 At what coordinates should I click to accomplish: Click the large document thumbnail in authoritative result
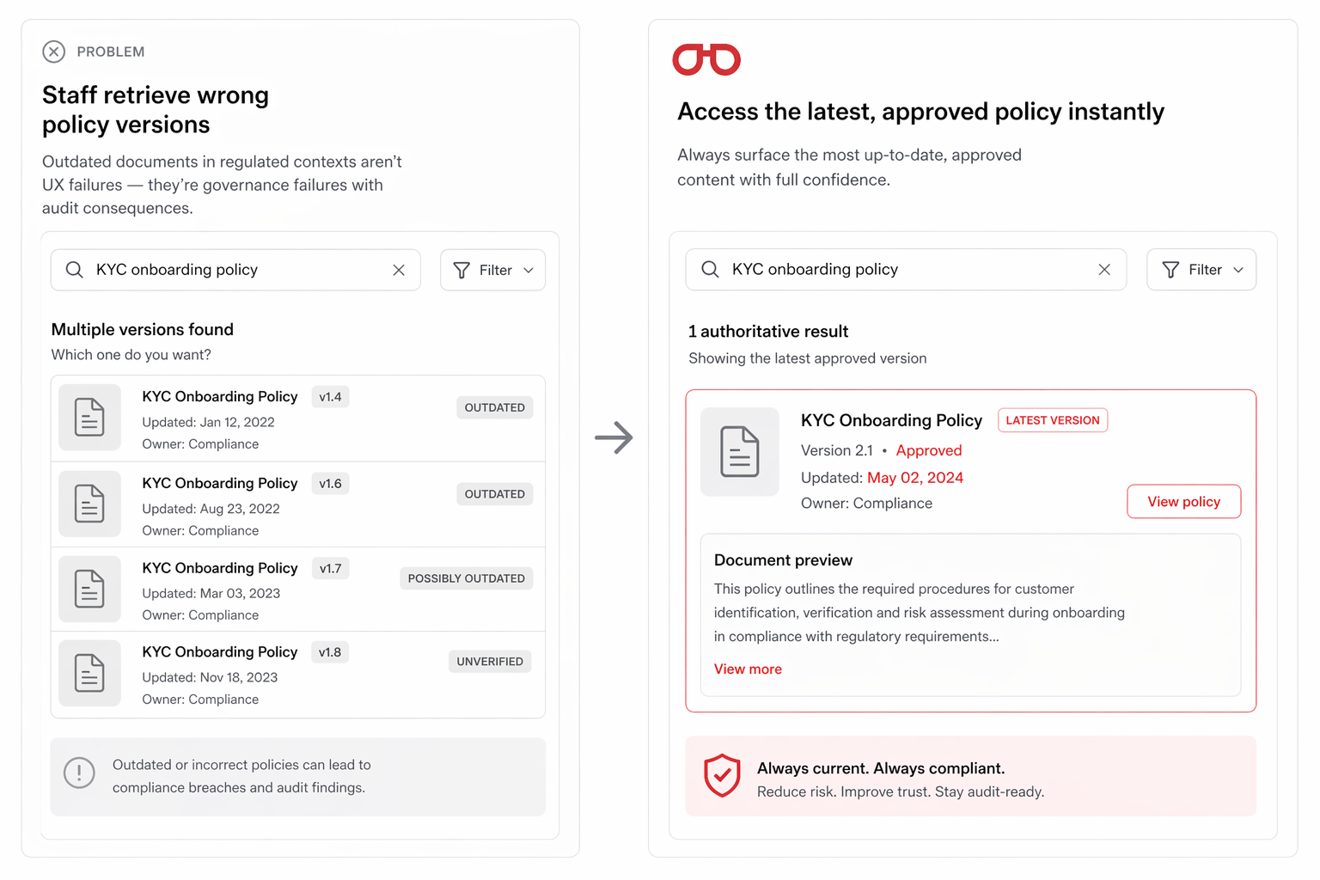[740, 451]
